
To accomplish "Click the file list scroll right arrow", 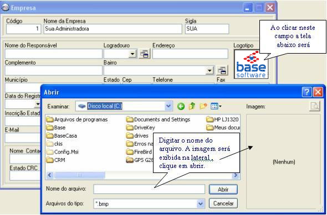I will pos(236,175).
